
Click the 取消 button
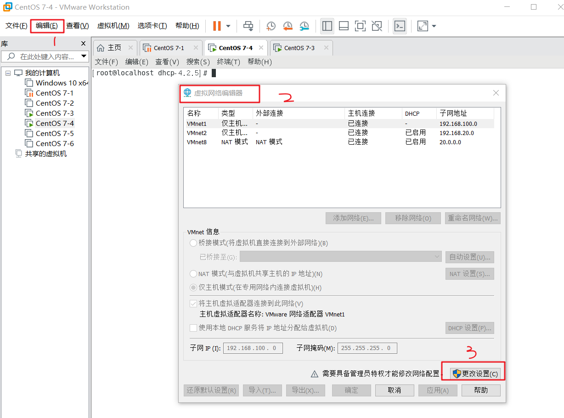[x=395, y=390]
